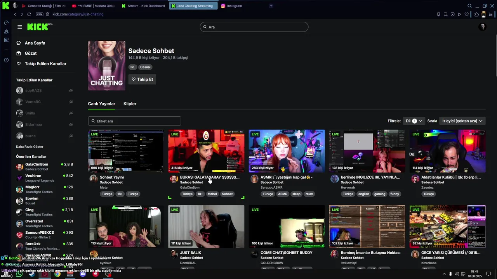Open Discord from the taskbar

point(83,274)
